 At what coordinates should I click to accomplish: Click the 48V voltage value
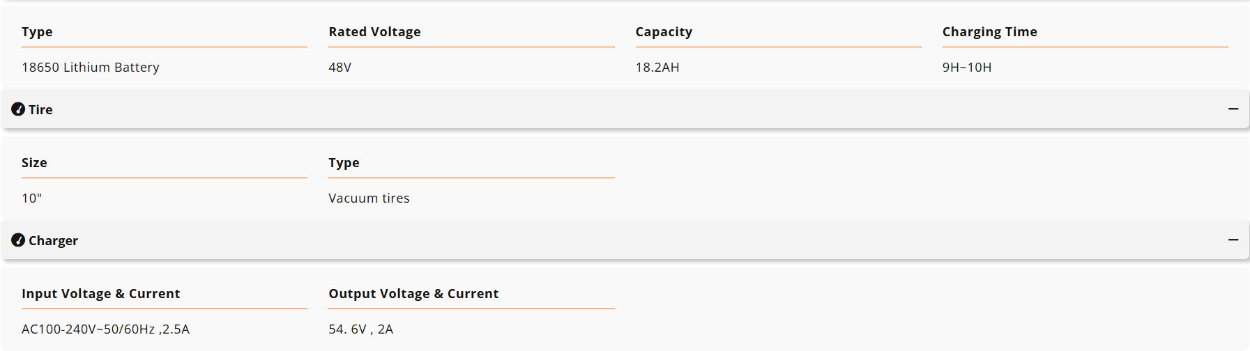340,68
